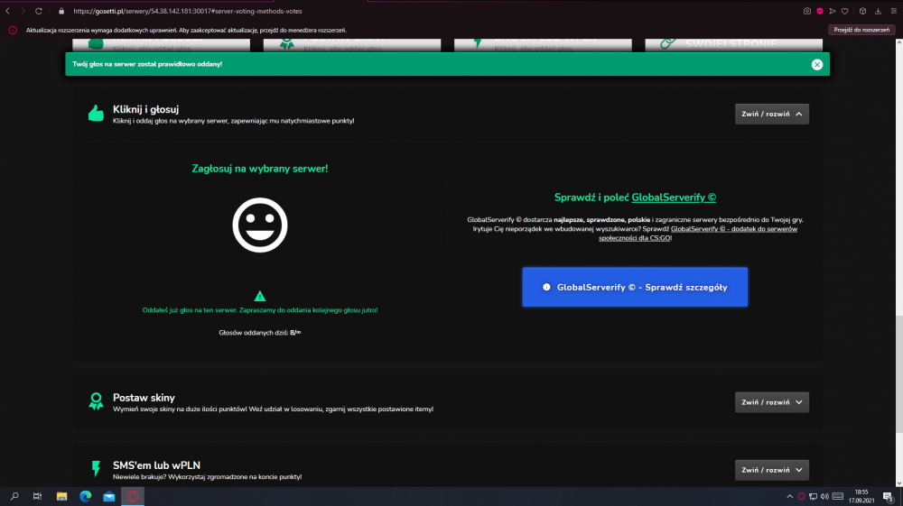The height and width of the screenshot is (506, 903).
Task: Open the send-arrow icon in the address bar
Action: tap(833, 11)
